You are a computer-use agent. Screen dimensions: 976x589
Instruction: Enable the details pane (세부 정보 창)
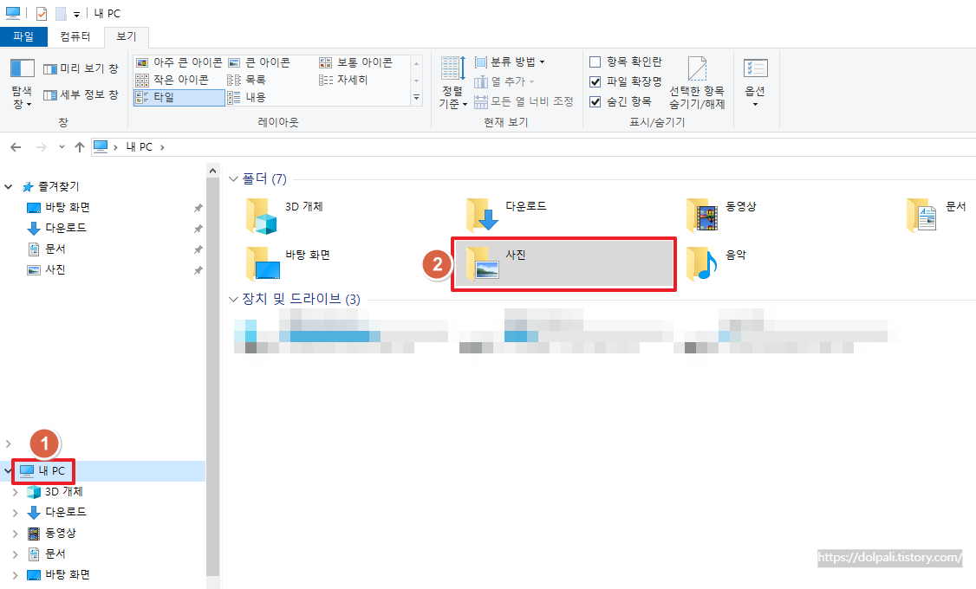point(81,94)
